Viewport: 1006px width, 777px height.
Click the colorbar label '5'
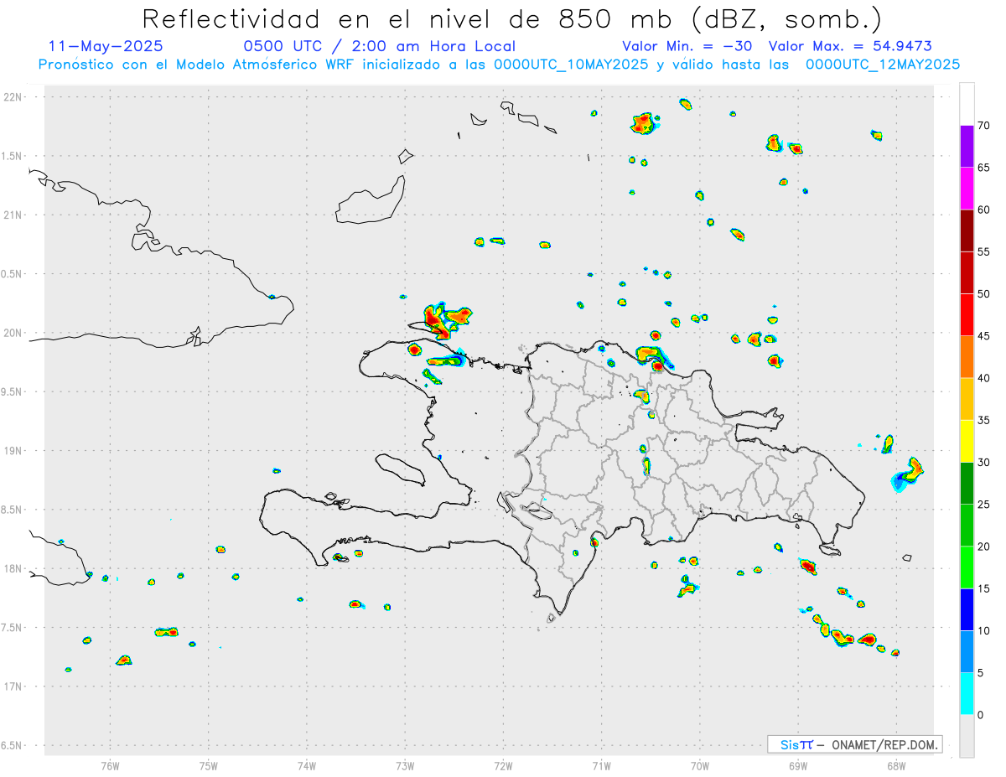point(982,673)
